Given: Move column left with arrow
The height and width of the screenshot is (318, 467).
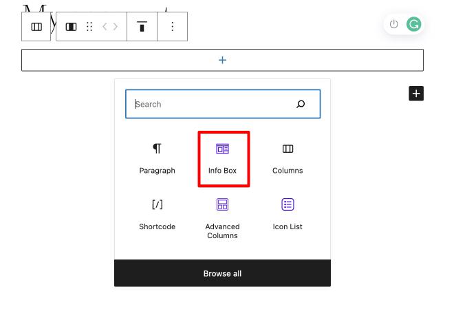Looking at the screenshot, I should tap(105, 27).
